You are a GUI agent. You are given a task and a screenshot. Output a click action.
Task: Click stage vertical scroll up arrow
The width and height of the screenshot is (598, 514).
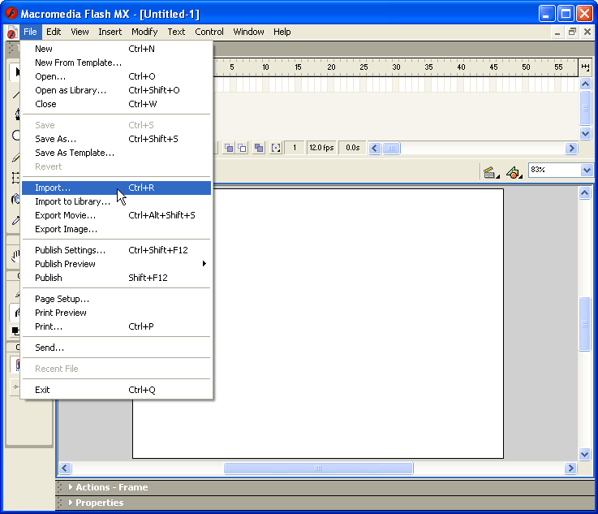coord(585,192)
